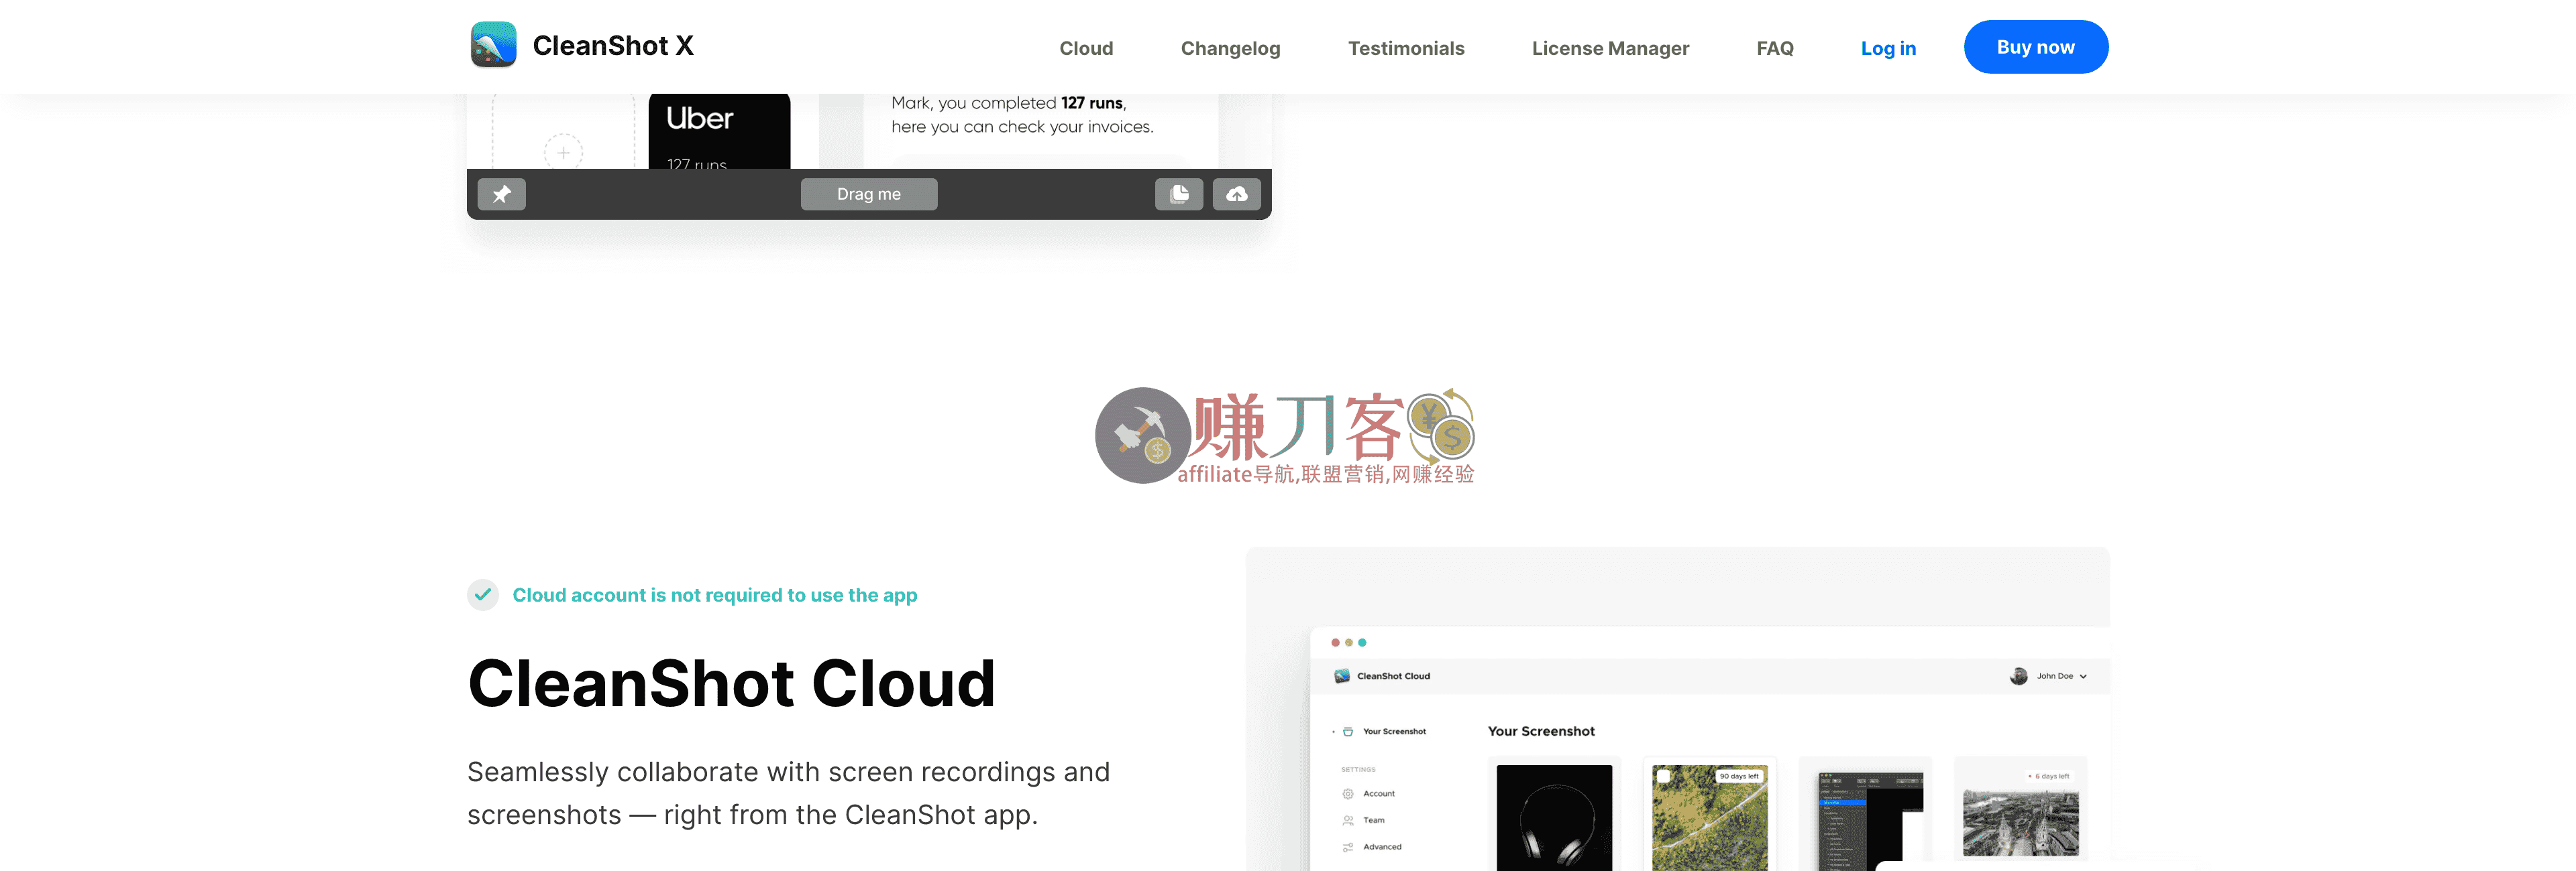The width and height of the screenshot is (2576, 871).
Task: Click the 'CleanShot Cloud' large heading
Action: point(731,684)
